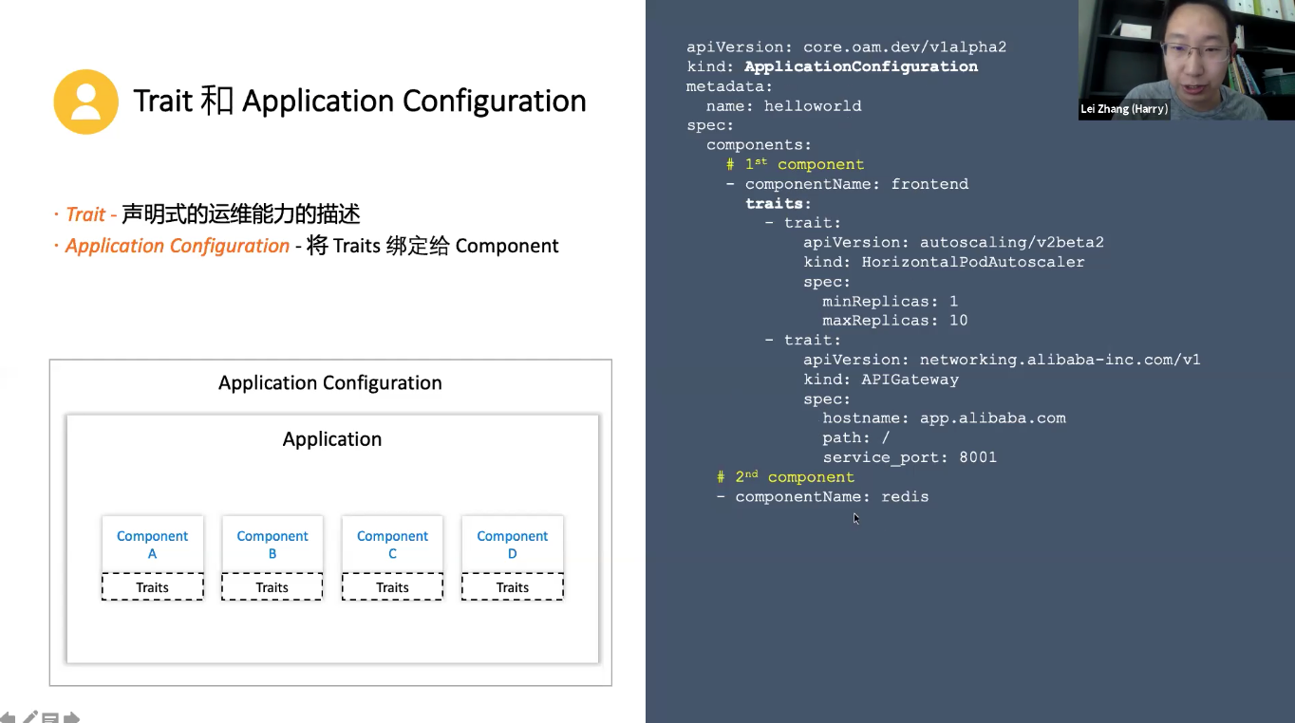Open the pen annotation tool

[x=30, y=717]
